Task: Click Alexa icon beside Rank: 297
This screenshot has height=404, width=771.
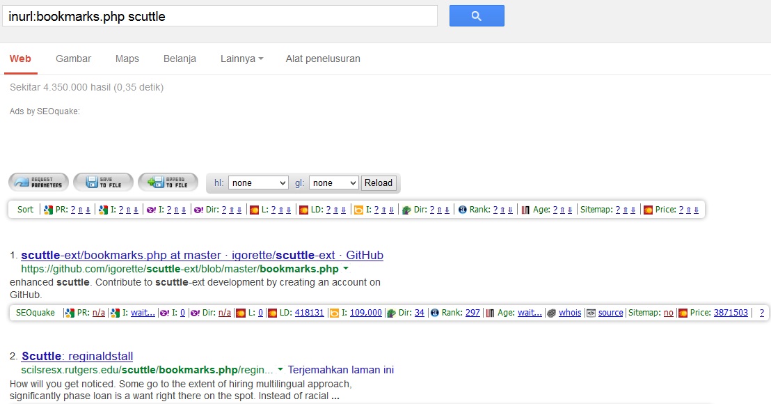Action: [x=435, y=313]
